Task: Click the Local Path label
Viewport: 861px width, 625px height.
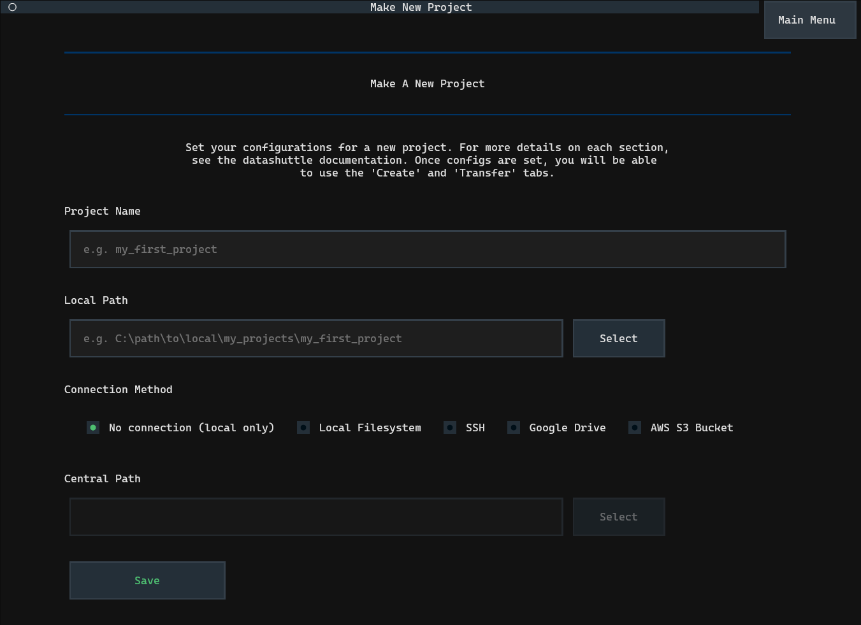Action: (96, 300)
